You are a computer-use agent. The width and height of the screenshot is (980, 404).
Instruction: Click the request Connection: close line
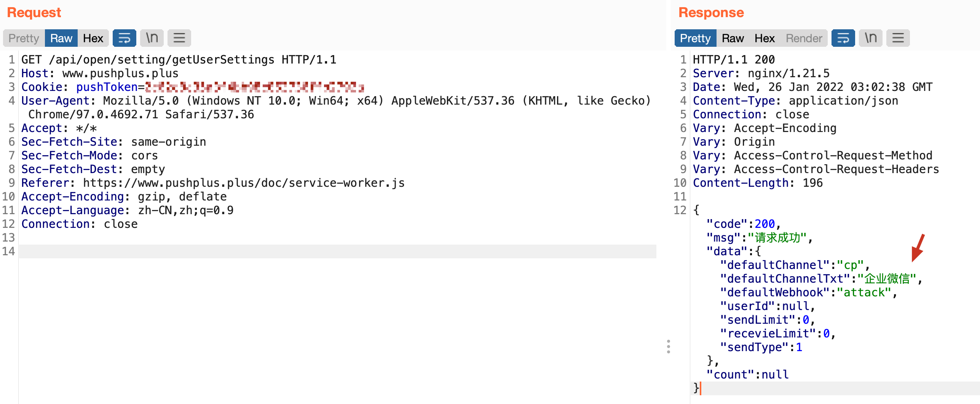pos(79,224)
